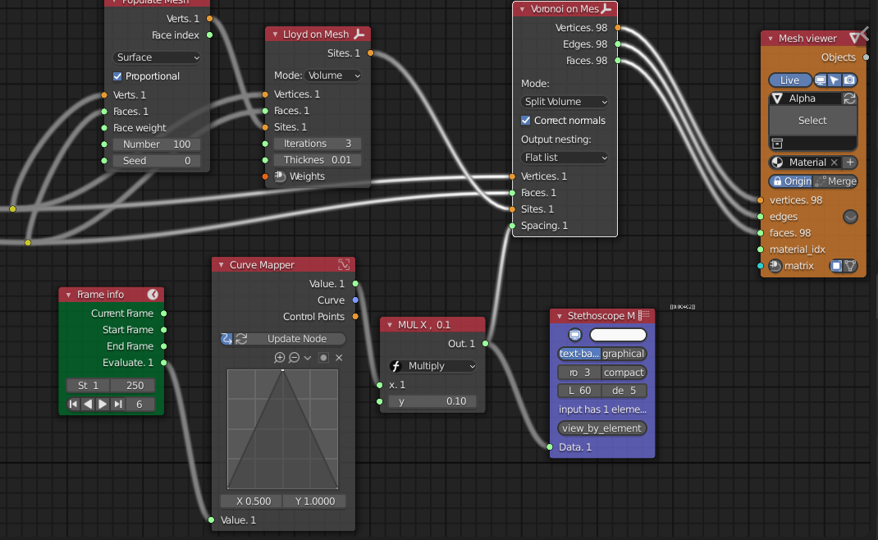Viewport: 878px width, 540px height.
Task: Click jump-to-start playback control in Frame info
Action: coord(73,404)
